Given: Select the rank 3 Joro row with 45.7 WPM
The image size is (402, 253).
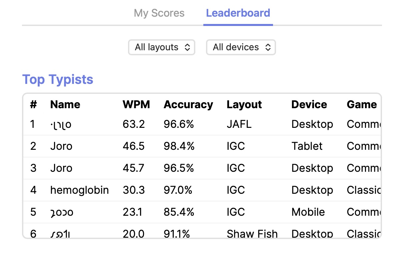Looking at the screenshot, I should (202, 168).
